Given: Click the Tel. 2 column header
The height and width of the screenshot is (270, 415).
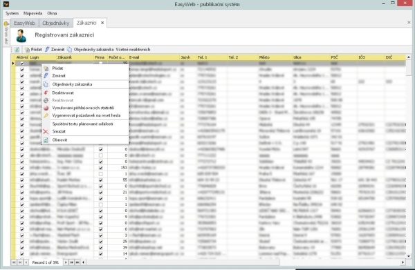Looking at the screenshot, I should click(x=243, y=57).
